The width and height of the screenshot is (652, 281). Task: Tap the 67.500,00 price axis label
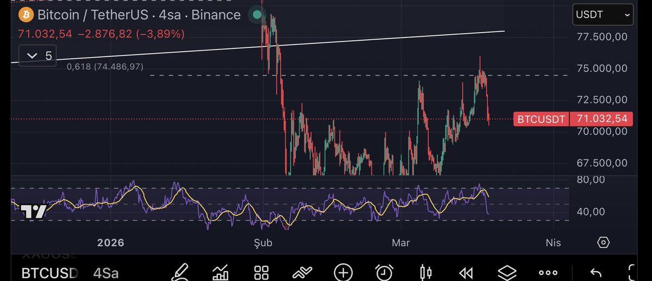pyautogui.click(x=602, y=163)
